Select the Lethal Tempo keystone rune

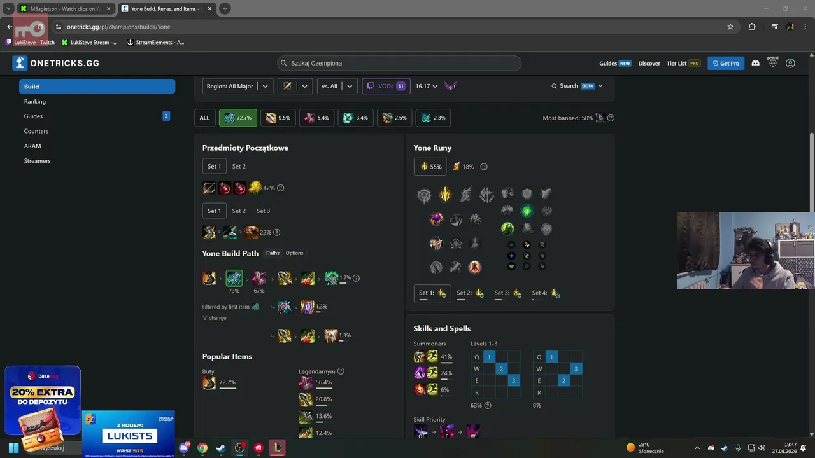445,194
